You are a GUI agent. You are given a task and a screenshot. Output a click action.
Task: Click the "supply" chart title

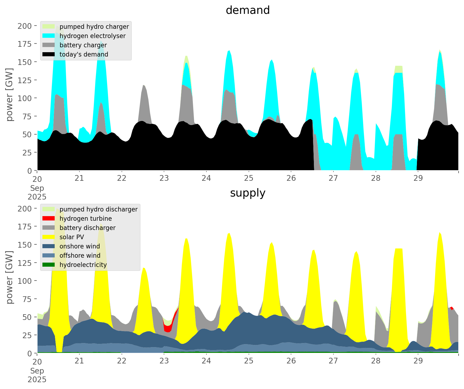point(248,193)
